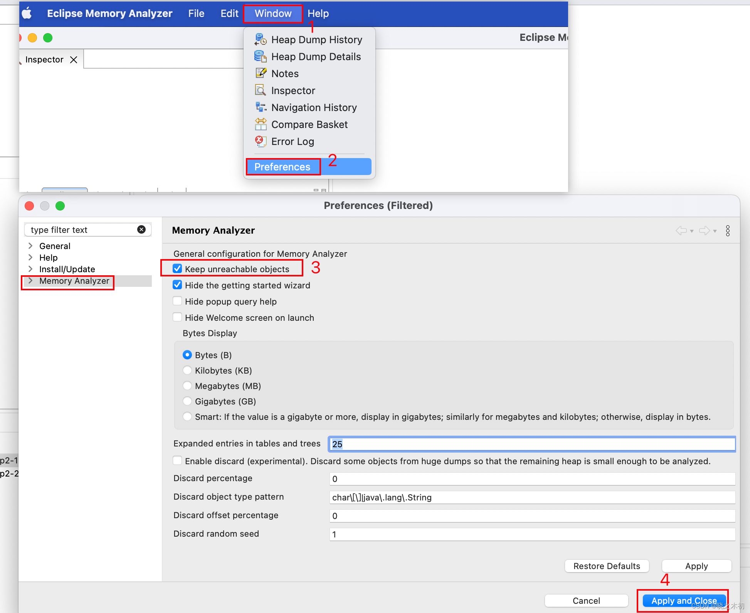Click the Heap Dump Details icon
This screenshot has height=613, width=750.
point(261,56)
